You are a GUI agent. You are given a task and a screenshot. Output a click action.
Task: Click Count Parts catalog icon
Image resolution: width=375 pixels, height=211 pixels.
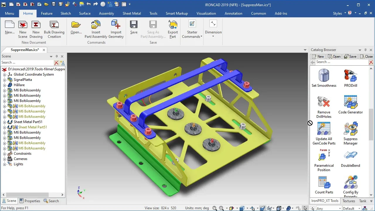[x=324, y=185]
